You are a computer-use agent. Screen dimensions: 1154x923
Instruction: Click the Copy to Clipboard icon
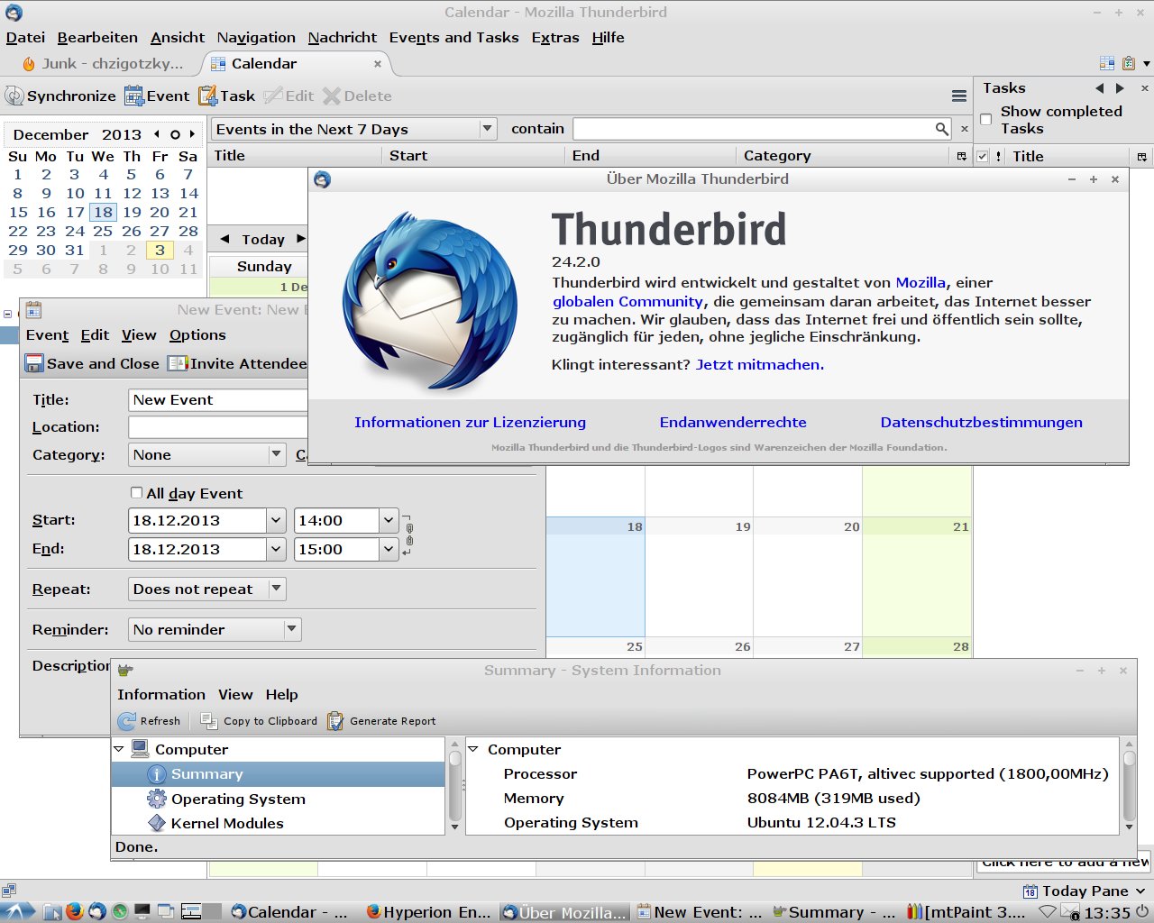click(209, 721)
